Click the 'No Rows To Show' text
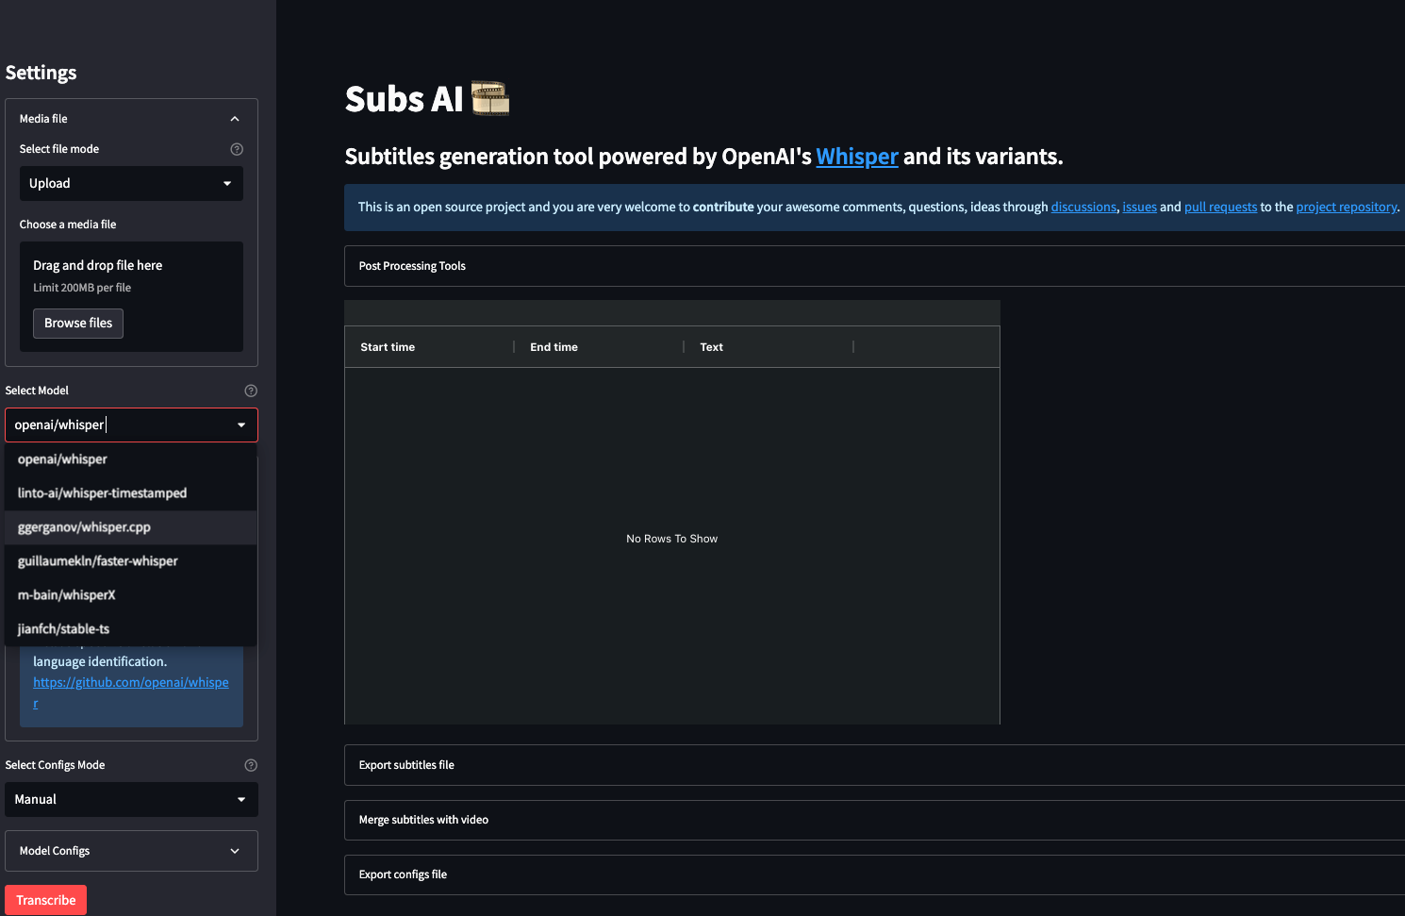The width and height of the screenshot is (1405, 916). pos(671,539)
